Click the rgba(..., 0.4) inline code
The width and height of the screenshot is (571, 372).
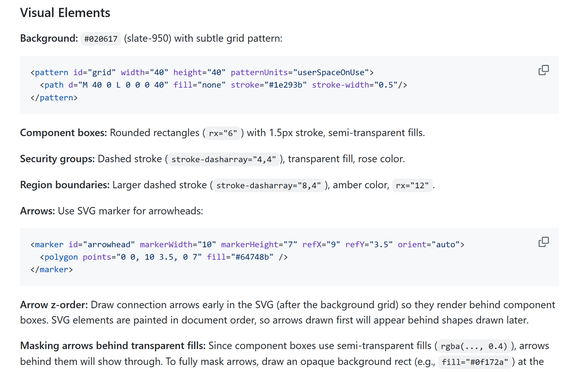tap(474, 347)
